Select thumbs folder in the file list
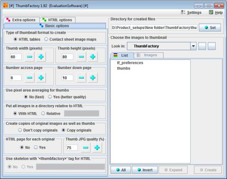Image resolution: width=227 pixels, height=179 pixels. [x=124, y=68]
